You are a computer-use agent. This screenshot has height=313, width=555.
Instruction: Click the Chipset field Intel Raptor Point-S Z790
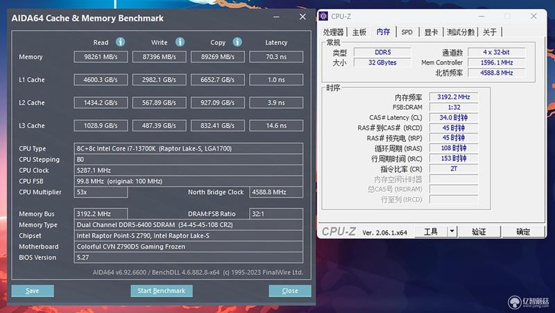(188, 235)
